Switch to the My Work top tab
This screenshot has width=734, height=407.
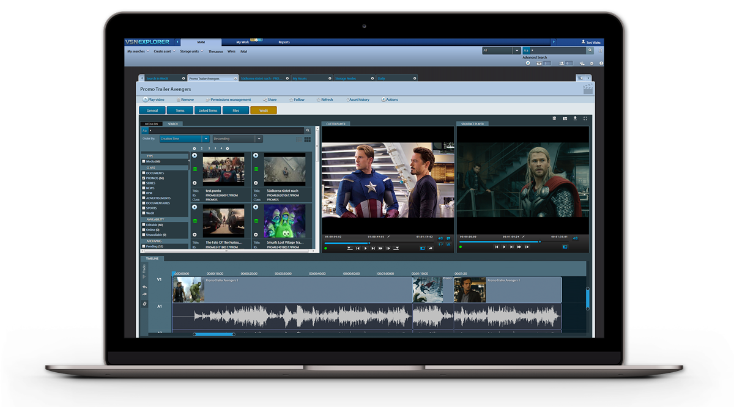pyautogui.click(x=243, y=42)
